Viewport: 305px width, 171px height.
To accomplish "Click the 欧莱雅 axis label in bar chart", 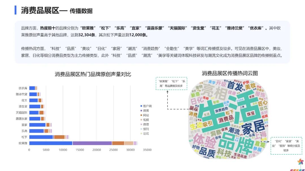I will click(23, 143).
